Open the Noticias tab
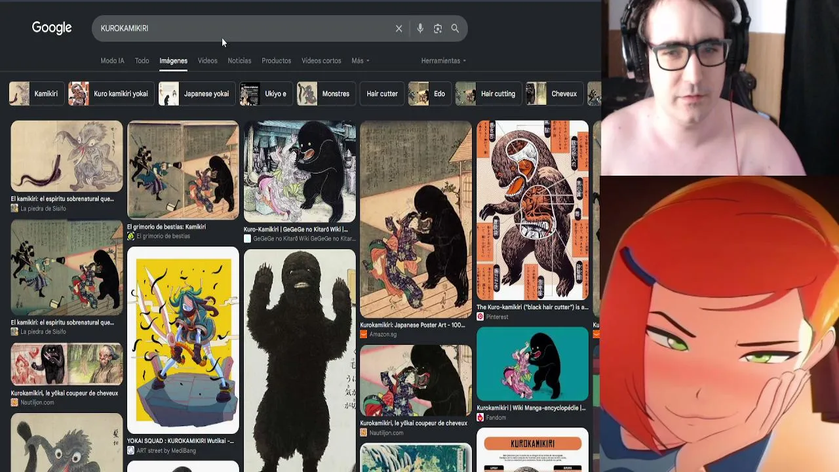The width and height of the screenshot is (839, 472). pyautogui.click(x=239, y=60)
